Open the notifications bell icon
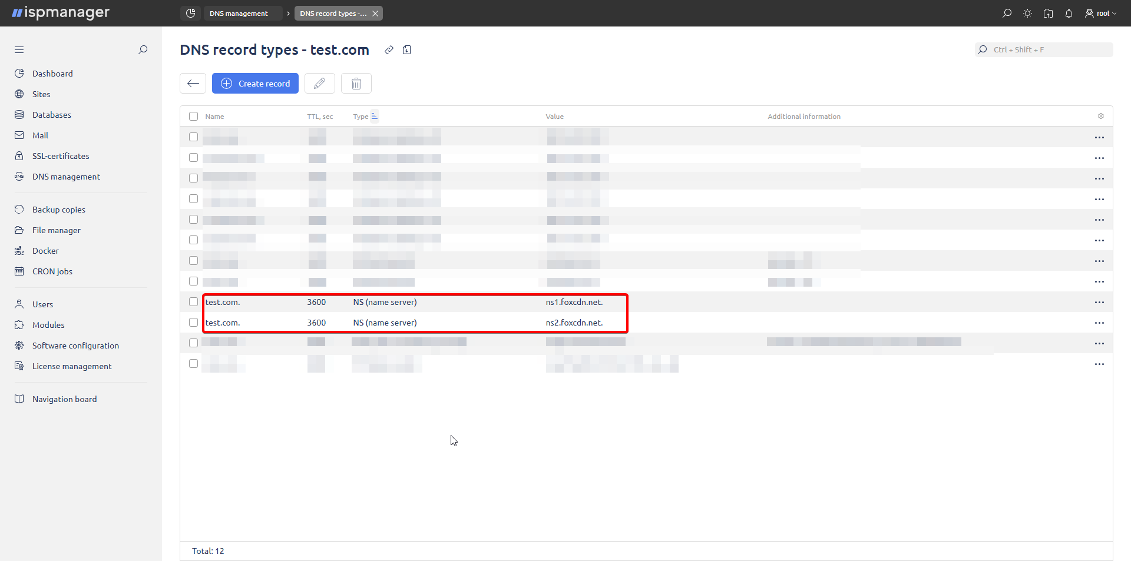This screenshot has width=1131, height=561. (x=1069, y=14)
